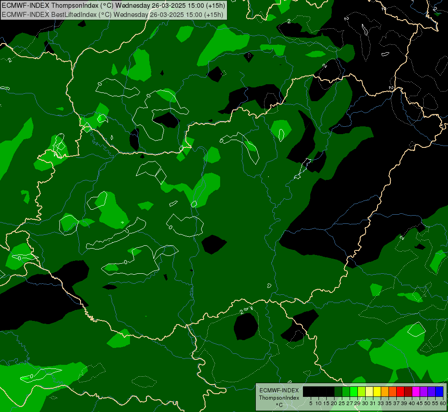
Task: Click the legend tick label '27'
Action: pos(350,403)
